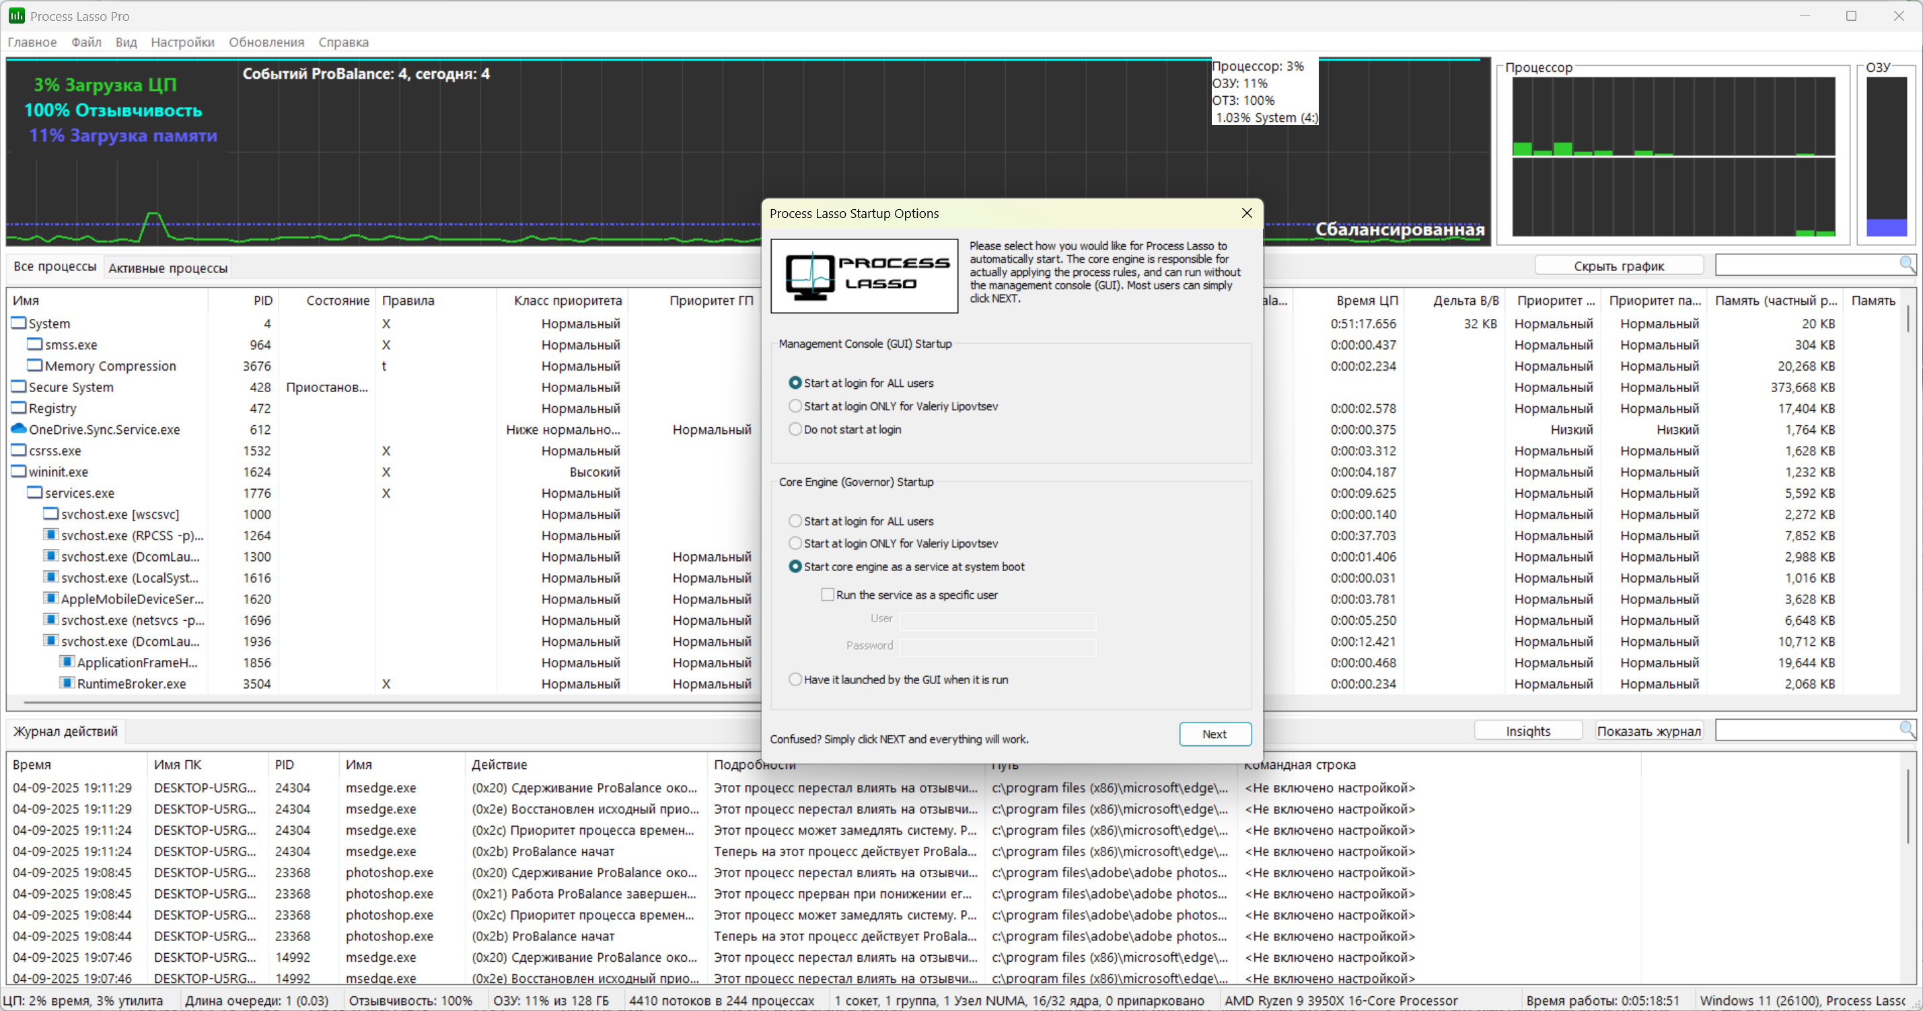Image resolution: width=1923 pixels, height=1011 pixels.
Task: Select GUI 'Do not start at login'
Action: coord(795,429)
